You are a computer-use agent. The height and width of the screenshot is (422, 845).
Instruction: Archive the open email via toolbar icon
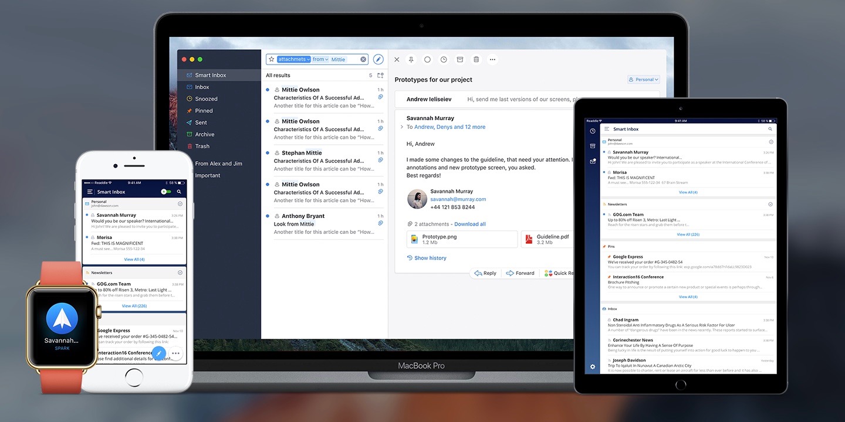point(459,59)
